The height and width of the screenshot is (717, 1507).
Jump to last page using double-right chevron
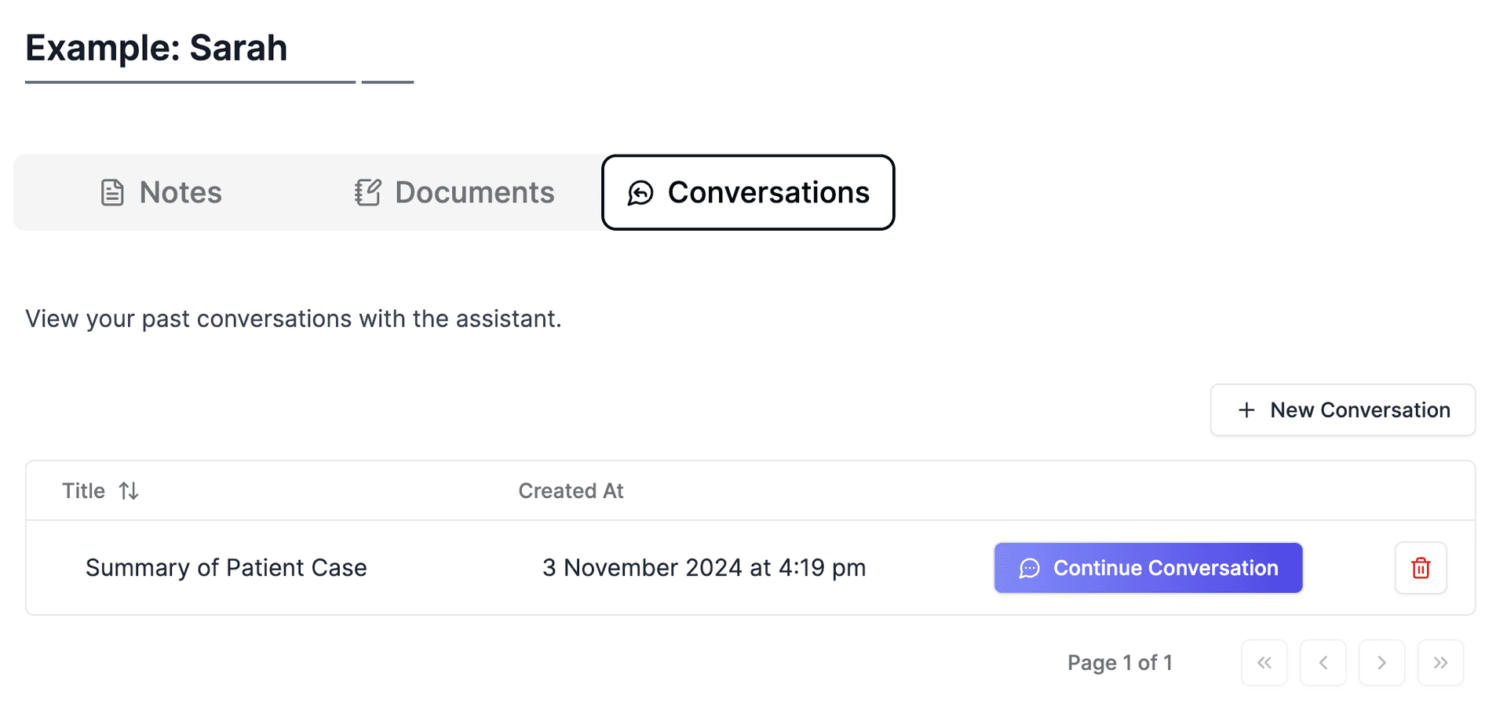pos(1440,663)
